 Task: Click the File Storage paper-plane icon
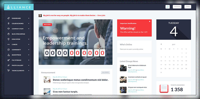(8, 60)
